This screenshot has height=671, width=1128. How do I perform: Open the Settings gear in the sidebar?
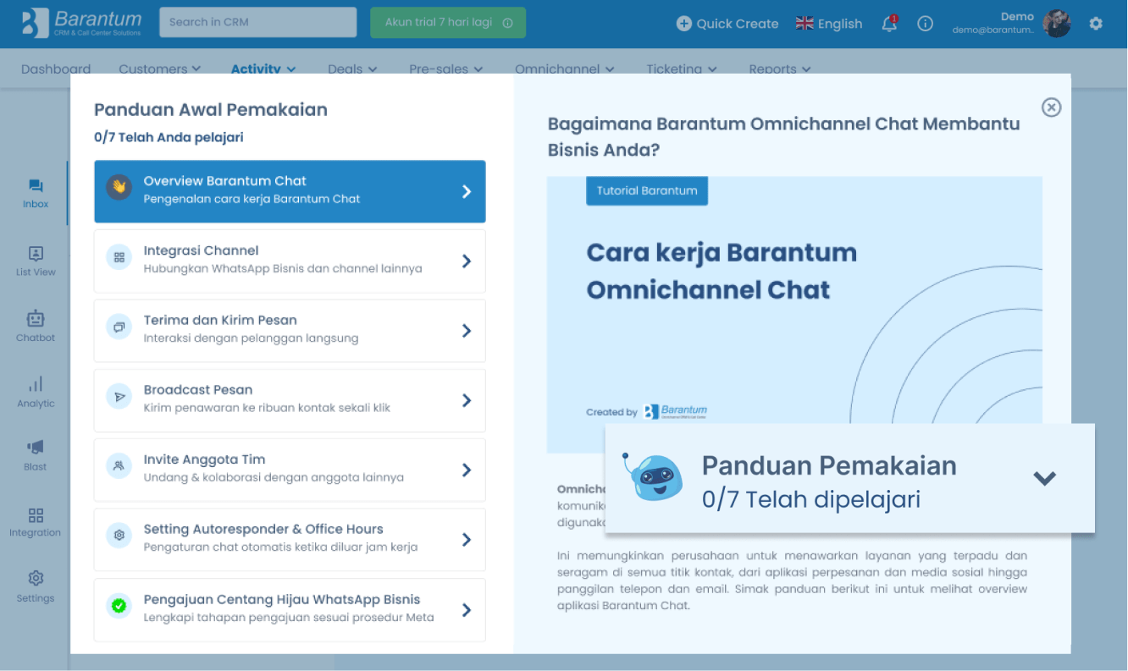[x=36, y=579]
